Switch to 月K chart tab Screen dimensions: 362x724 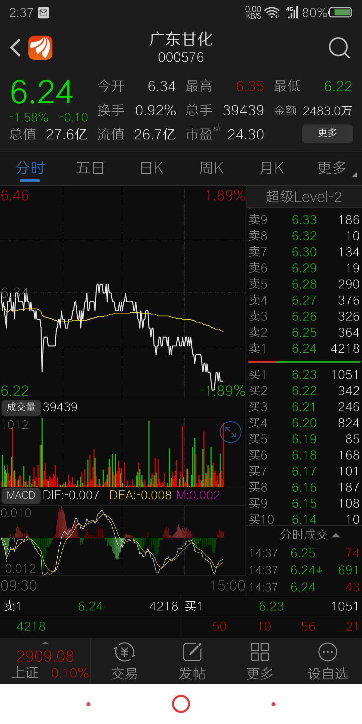[271, 168]
